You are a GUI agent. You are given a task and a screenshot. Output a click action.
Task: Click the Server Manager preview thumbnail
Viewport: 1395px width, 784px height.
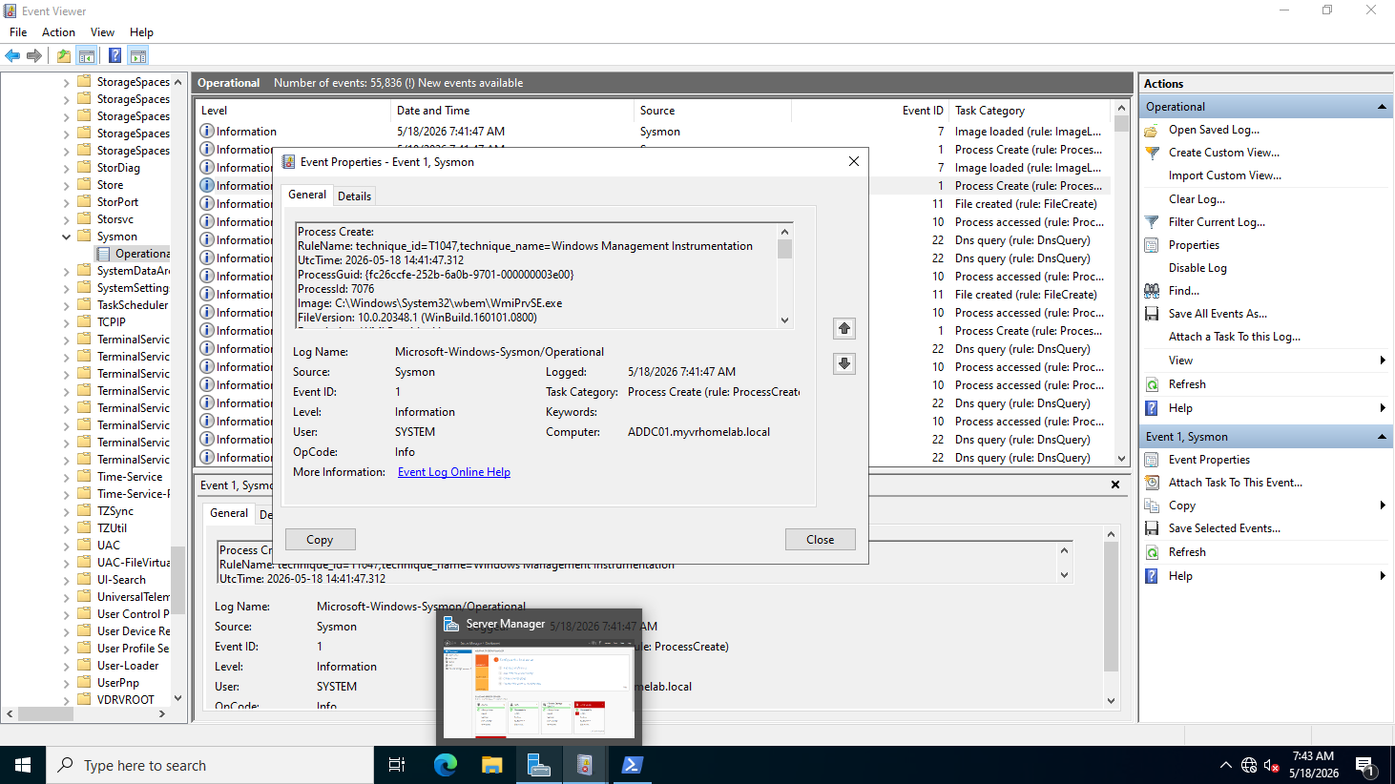point(539,688)
